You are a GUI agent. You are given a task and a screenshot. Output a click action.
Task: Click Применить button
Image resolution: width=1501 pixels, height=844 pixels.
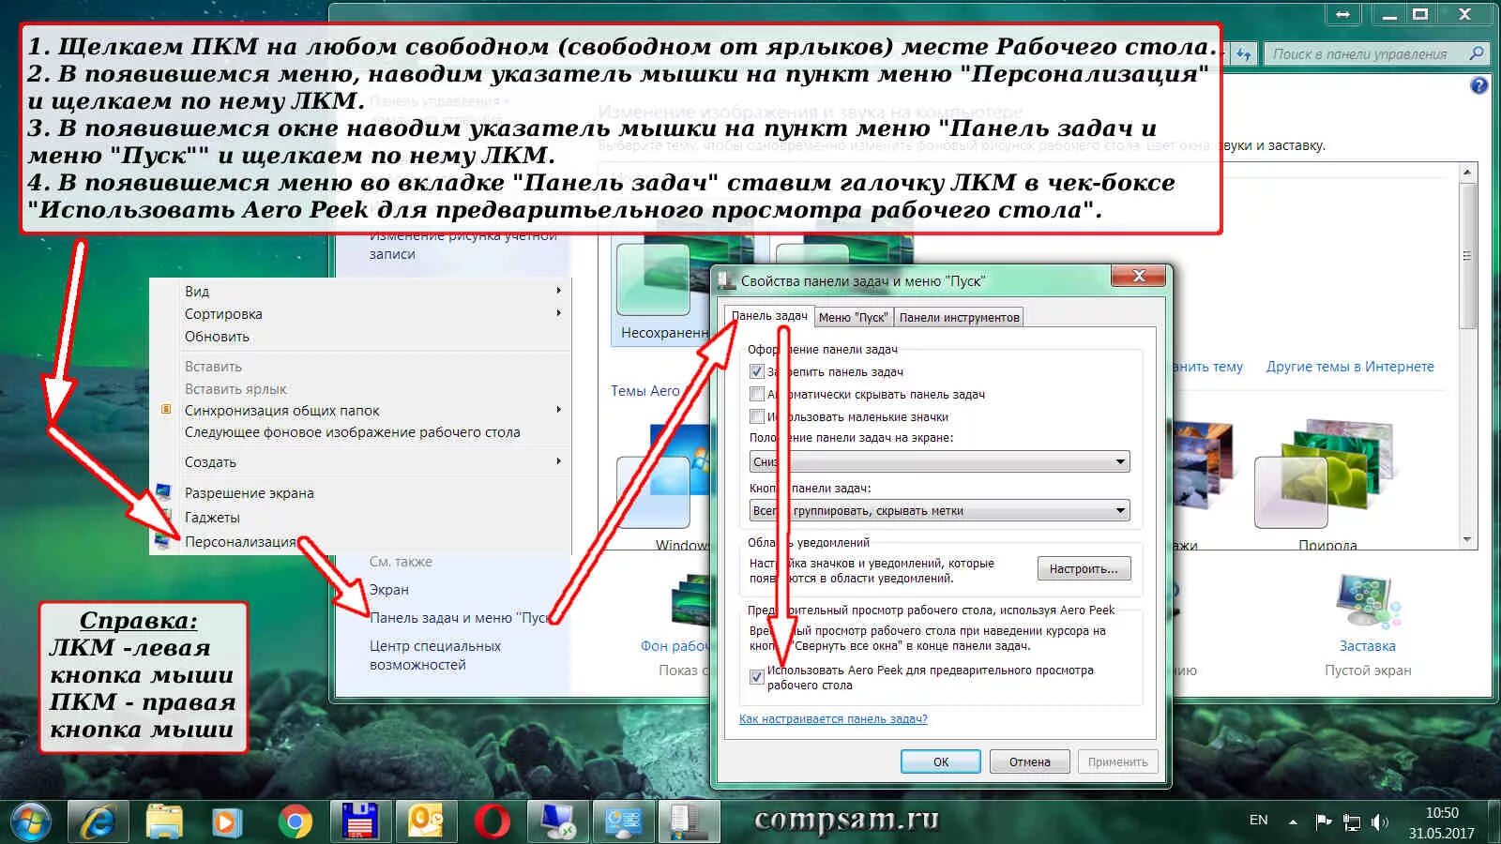point(1117,761)
